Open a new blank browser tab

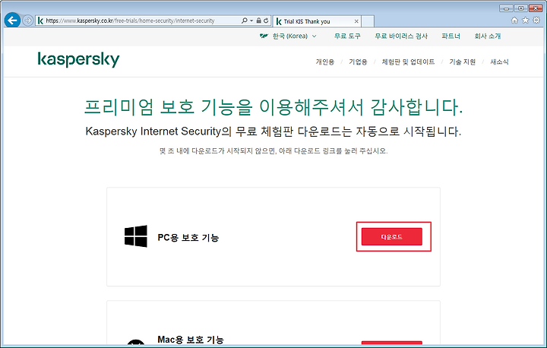click(368, 21)
